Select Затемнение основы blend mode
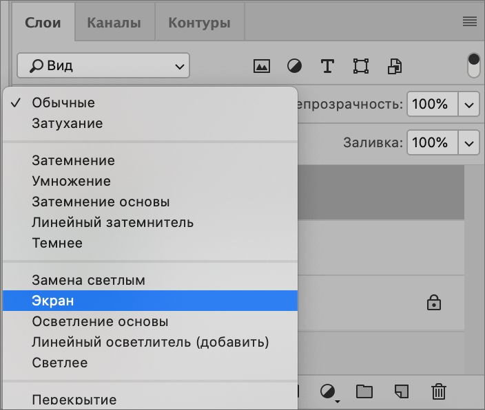Screen dimensions: 485x410 point(150,202)
